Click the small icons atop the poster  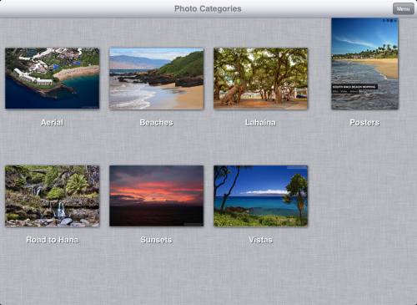coord(389,20)
